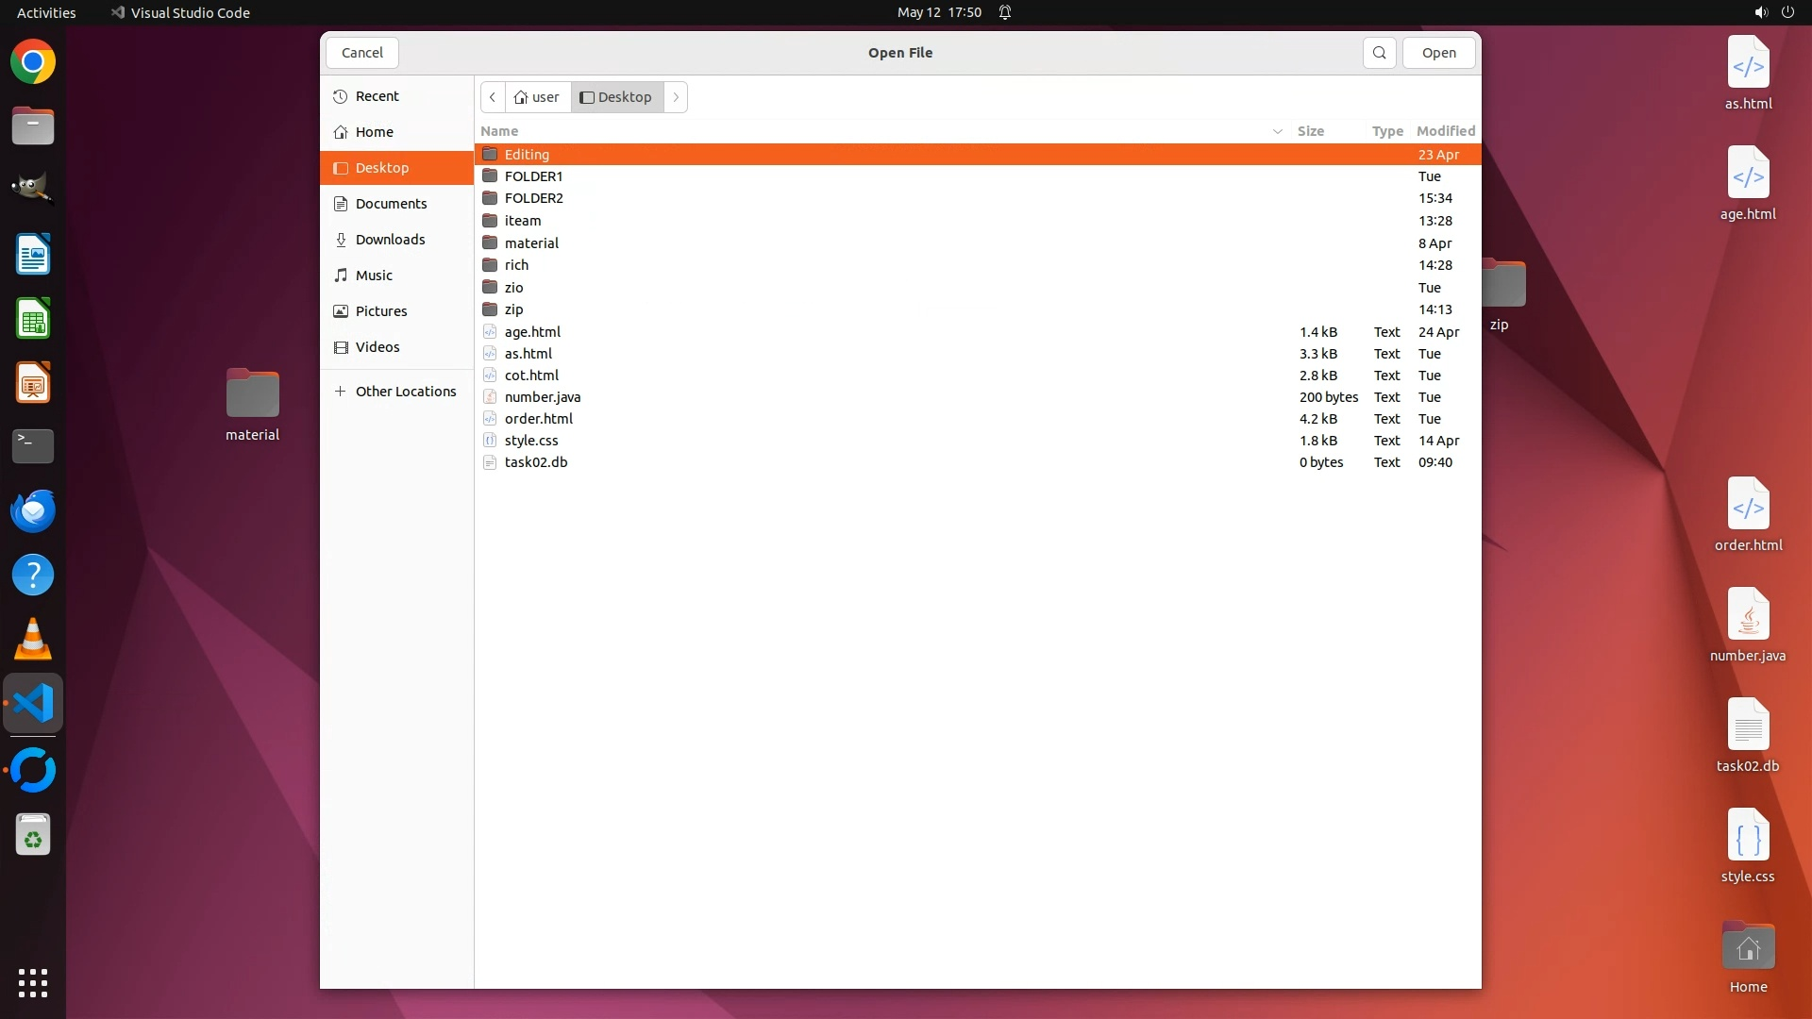Open VLC media player in dock
Image resolution: width=1812 pixels, height=1019 pixels.
[33, 639]
